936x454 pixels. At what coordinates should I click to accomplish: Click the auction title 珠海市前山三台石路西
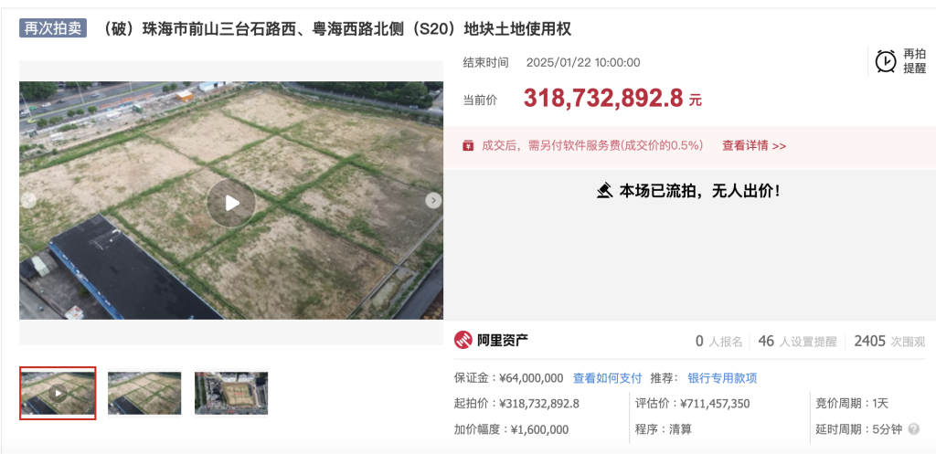click(x=335, y=28)
